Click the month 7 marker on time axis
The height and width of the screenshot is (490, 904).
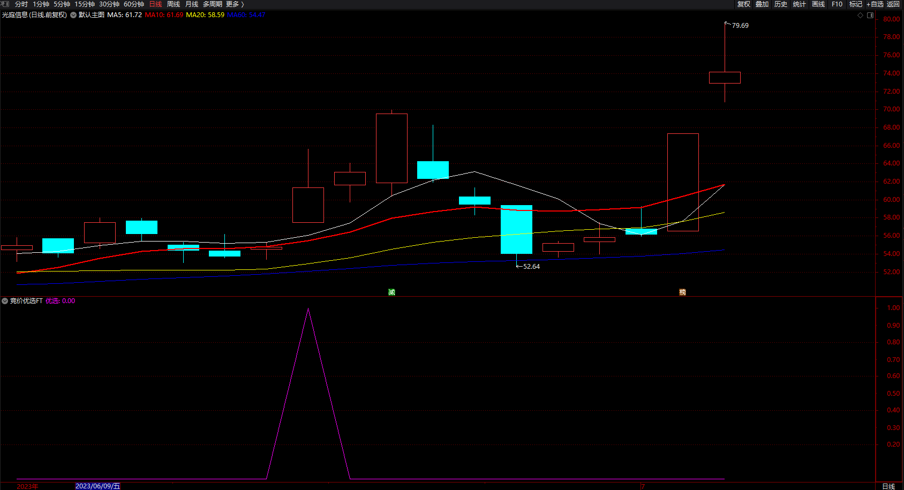(x=643, y=486)
